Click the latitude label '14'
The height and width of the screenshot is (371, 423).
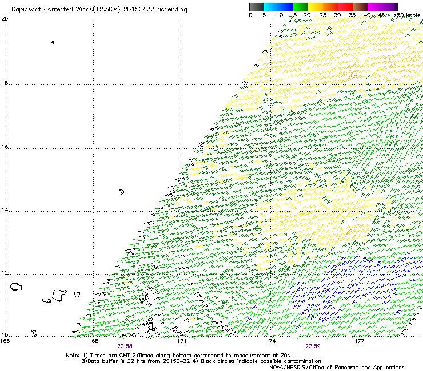[5, 209]
